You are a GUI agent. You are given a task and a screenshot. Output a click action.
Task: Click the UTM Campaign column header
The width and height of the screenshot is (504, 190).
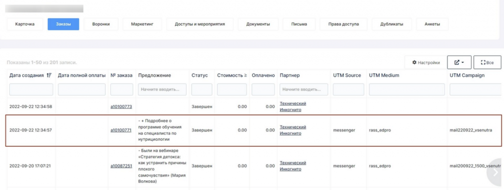[x=467, y=75]
